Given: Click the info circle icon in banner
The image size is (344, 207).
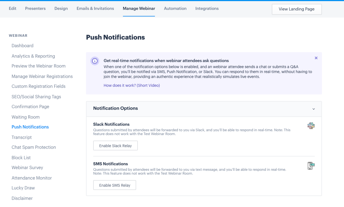Looking at the screenshot, I should 95,61.
